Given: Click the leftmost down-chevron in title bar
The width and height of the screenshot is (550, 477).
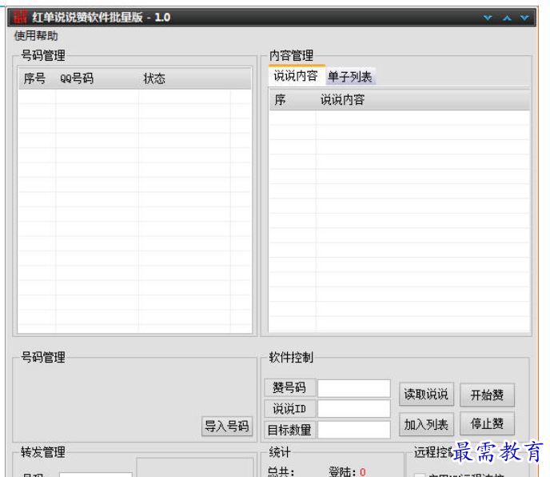Looking at the screenshot, I should click(488, 18).
